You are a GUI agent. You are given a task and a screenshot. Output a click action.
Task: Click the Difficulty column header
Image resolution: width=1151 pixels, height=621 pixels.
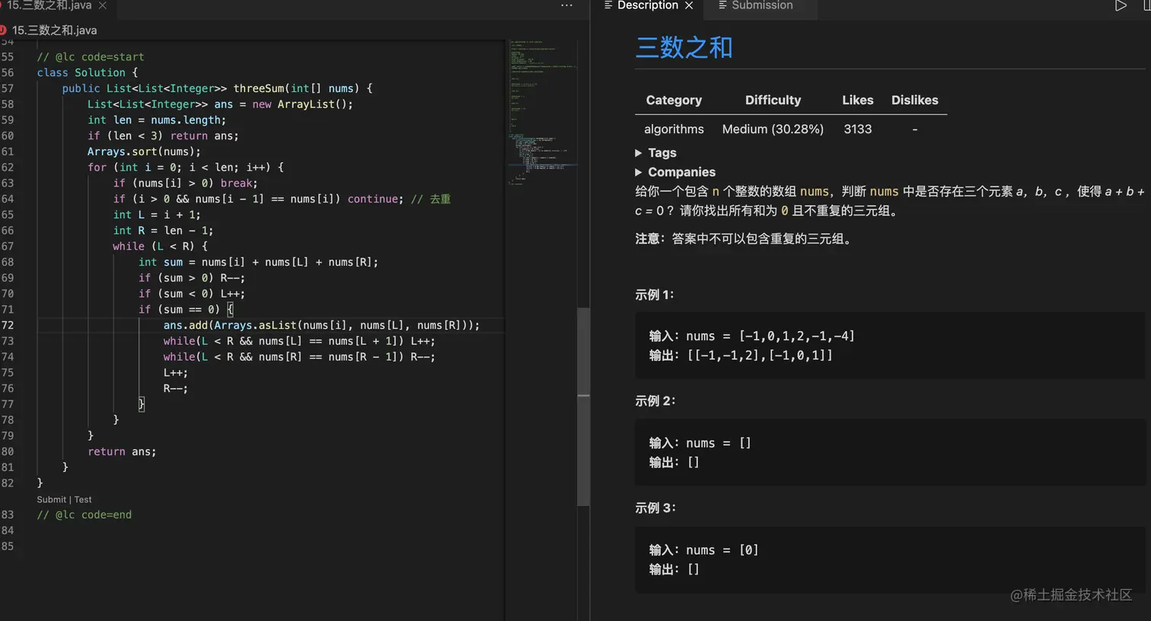[x=773, y=100]
